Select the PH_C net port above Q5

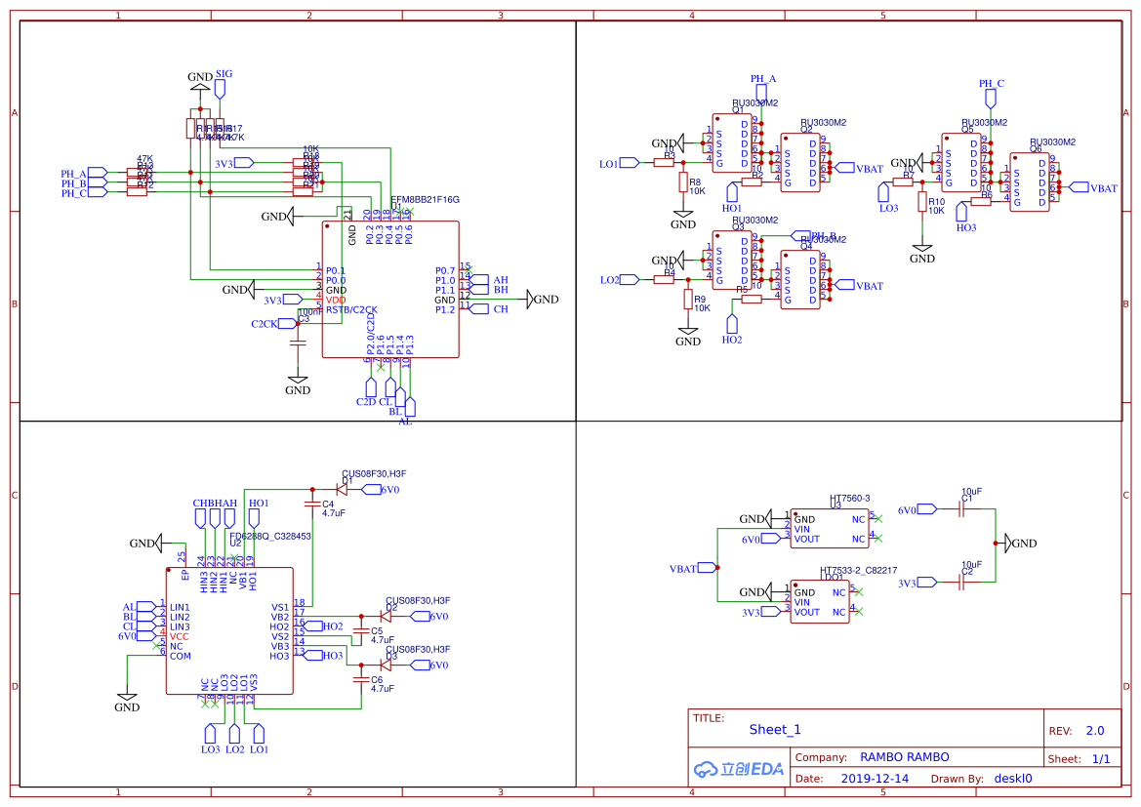pos(991,98)
